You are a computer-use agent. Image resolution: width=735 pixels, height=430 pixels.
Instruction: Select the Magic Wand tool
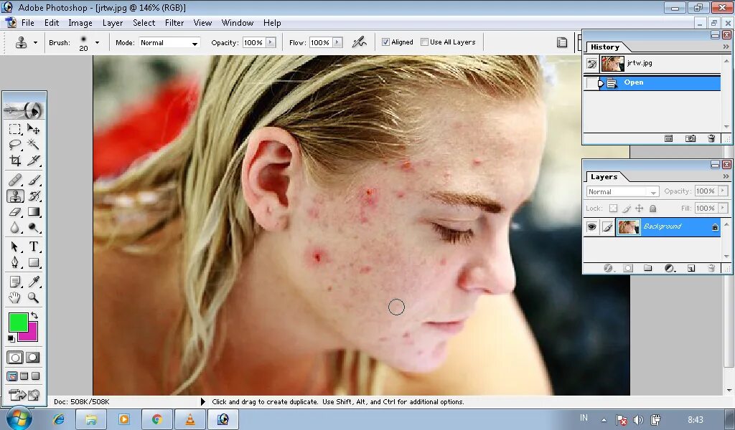33,145
